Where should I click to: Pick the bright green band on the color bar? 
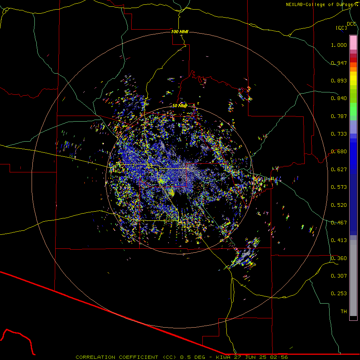[x=353, y=110]
